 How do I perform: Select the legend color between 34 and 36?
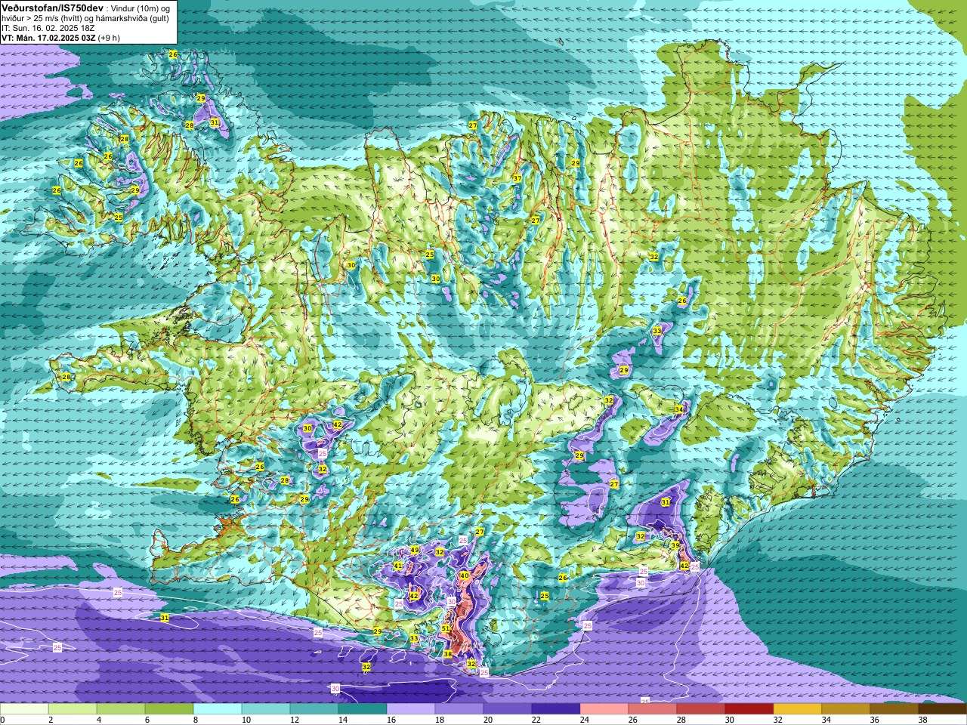click(846, 709)
